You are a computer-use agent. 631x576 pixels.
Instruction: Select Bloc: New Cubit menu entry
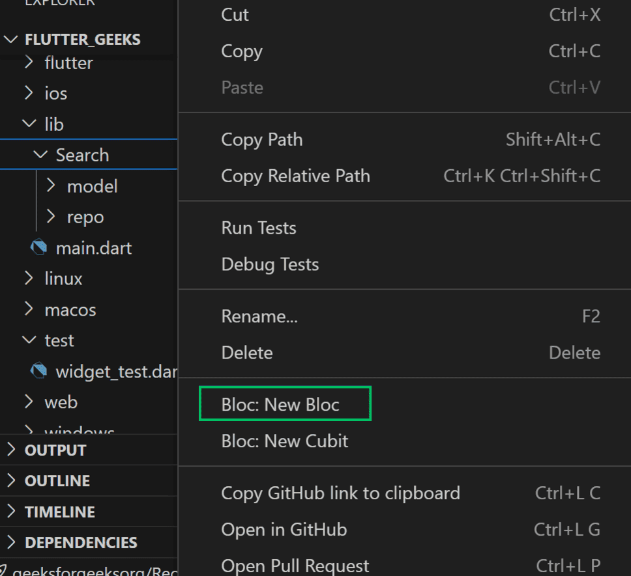pos(285,441)
